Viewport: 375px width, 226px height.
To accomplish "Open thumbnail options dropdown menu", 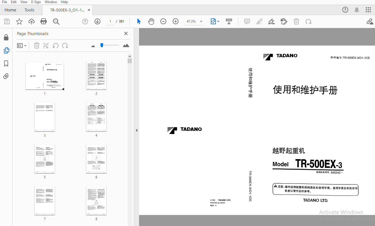I will [x=22, y=45].
